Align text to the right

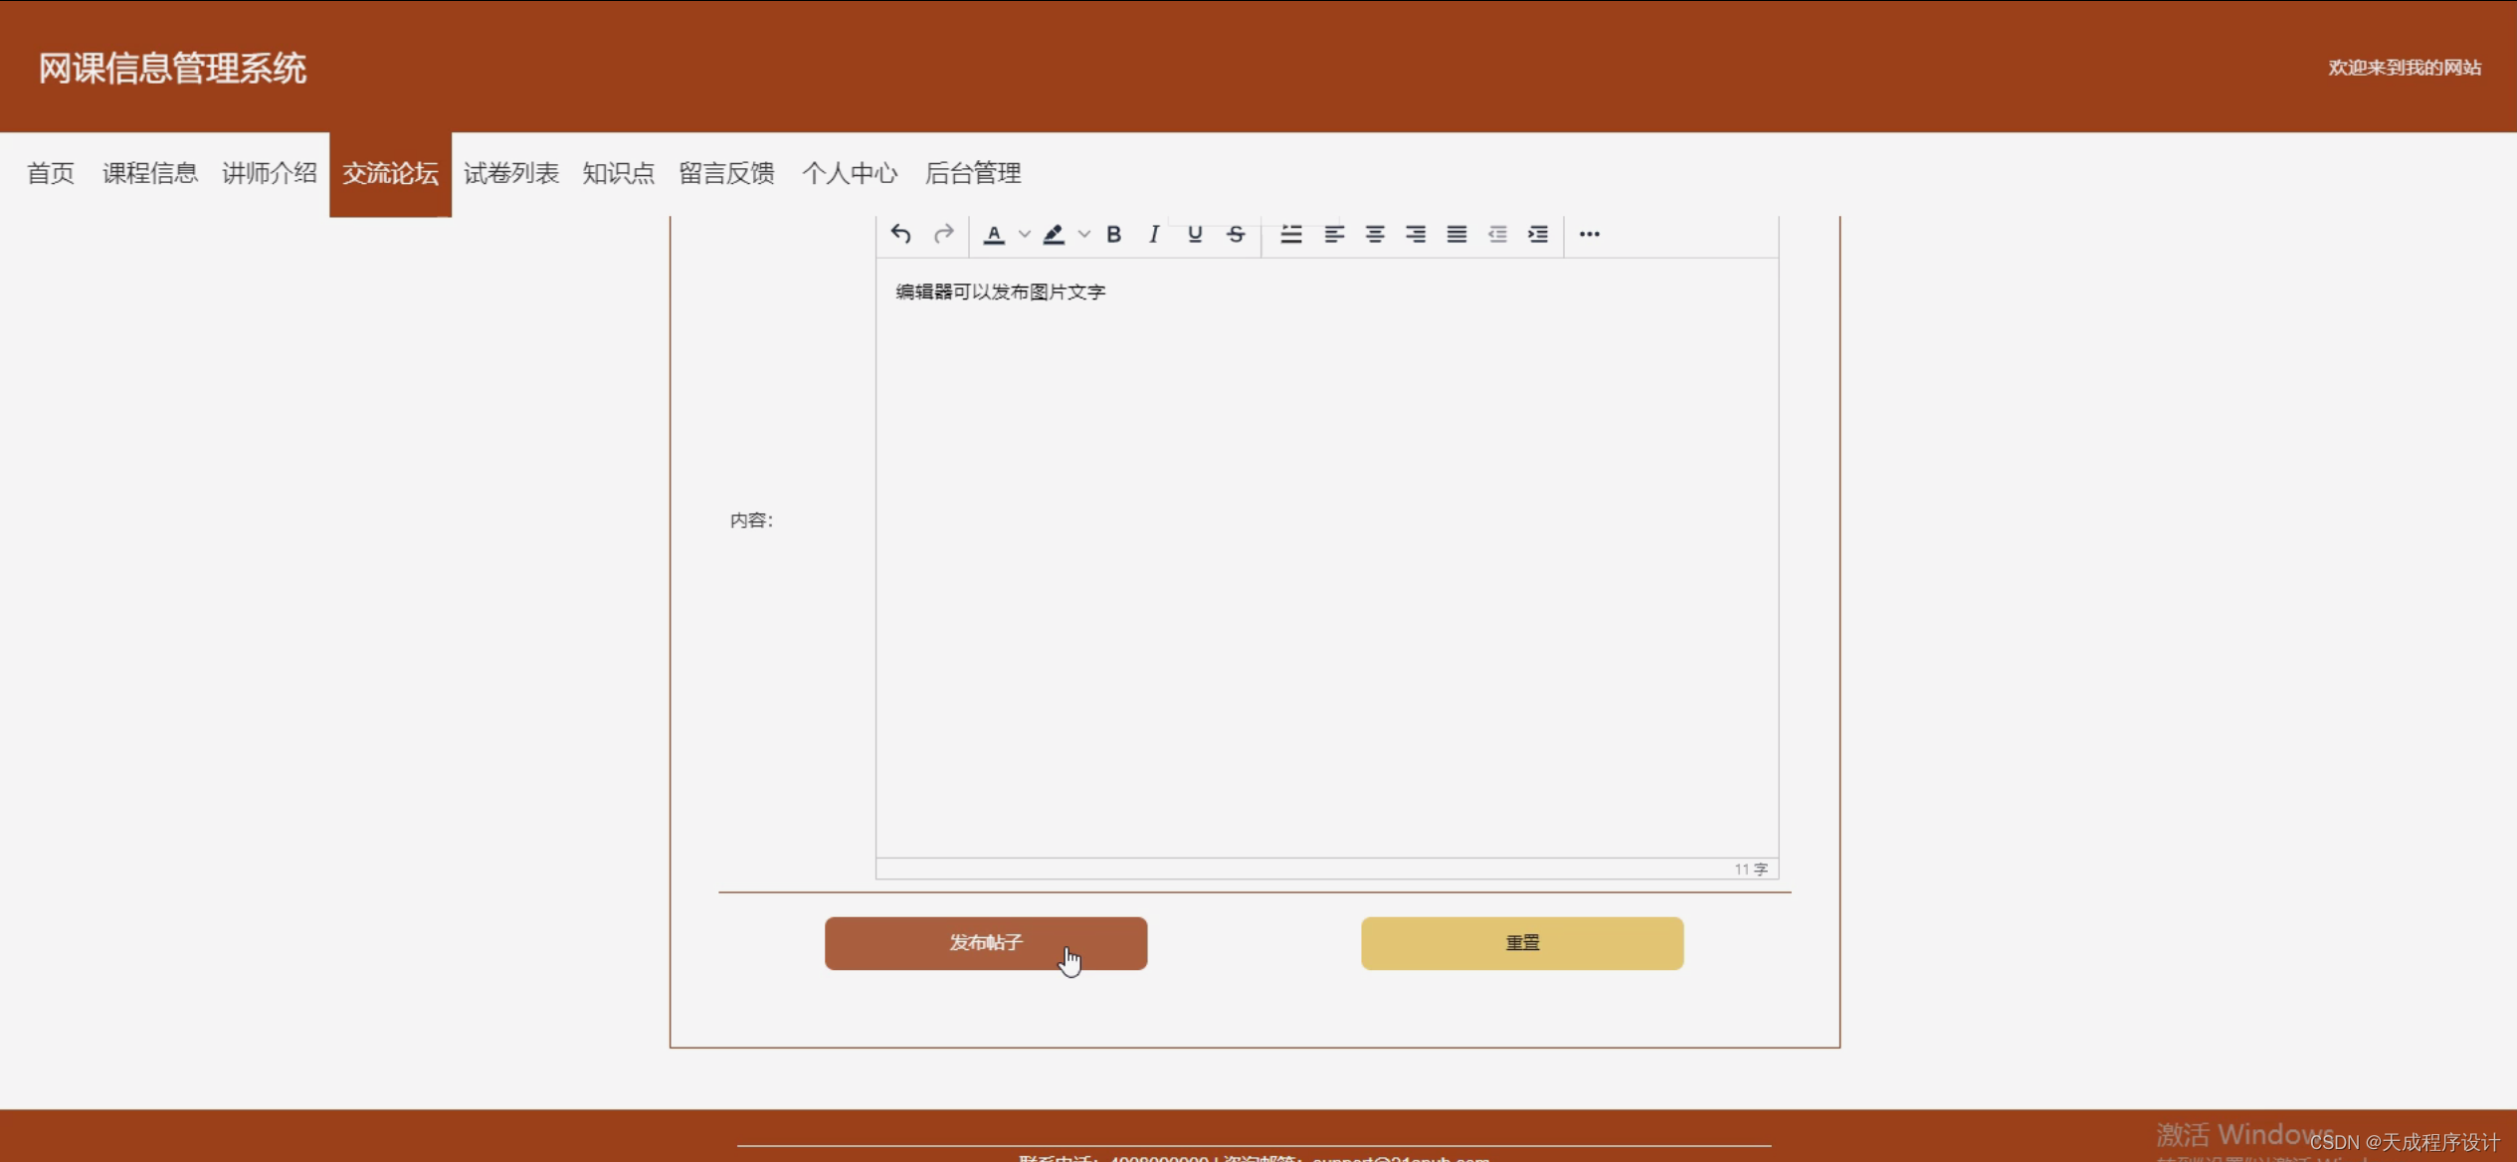(x=1416, y=234)
